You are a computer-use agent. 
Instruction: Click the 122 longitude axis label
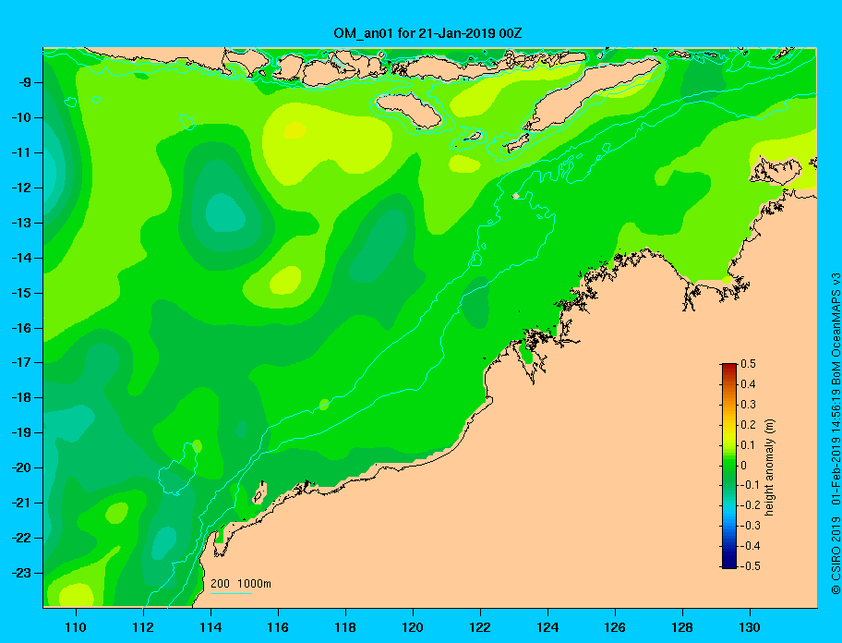[480, 627]
